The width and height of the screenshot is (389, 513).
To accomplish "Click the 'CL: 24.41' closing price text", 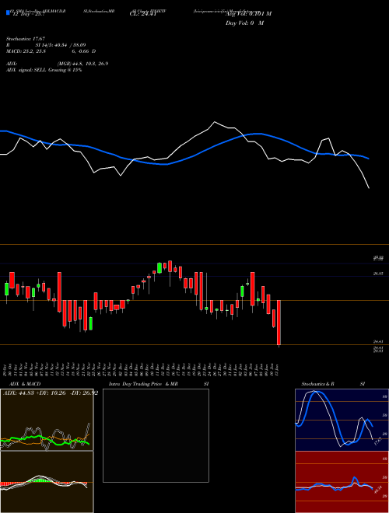I will click(x=143, y=14).
